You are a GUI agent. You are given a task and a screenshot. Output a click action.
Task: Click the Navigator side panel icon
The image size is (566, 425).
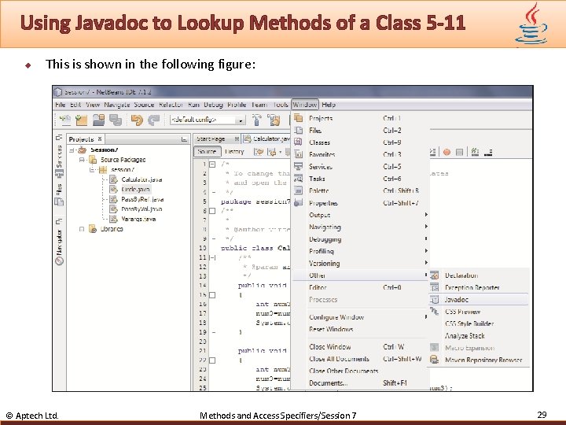pos(59,261)
